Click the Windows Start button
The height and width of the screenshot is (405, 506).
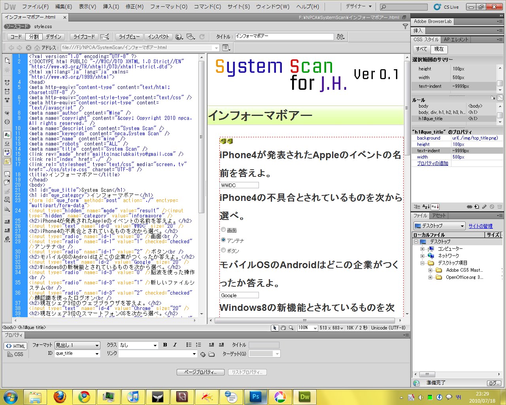coord(10,397)
